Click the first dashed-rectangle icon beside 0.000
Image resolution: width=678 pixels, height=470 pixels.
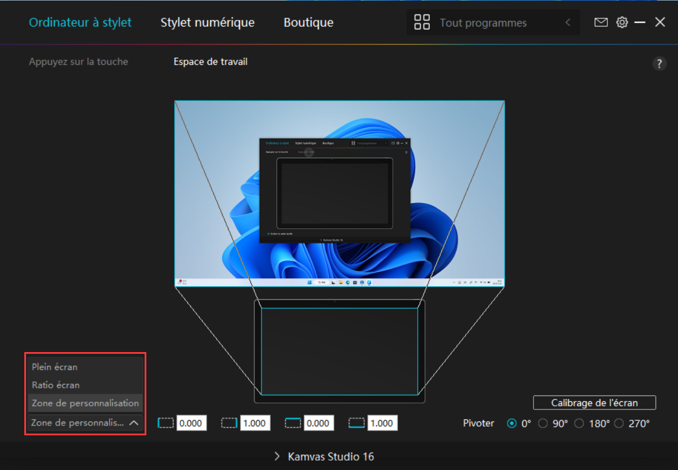click(x=166, y=423)
